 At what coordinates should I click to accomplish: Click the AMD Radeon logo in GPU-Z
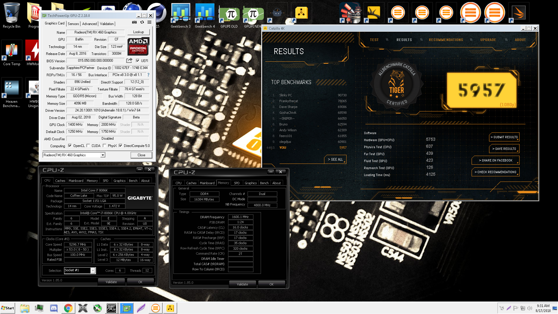[x=138, y=46]
